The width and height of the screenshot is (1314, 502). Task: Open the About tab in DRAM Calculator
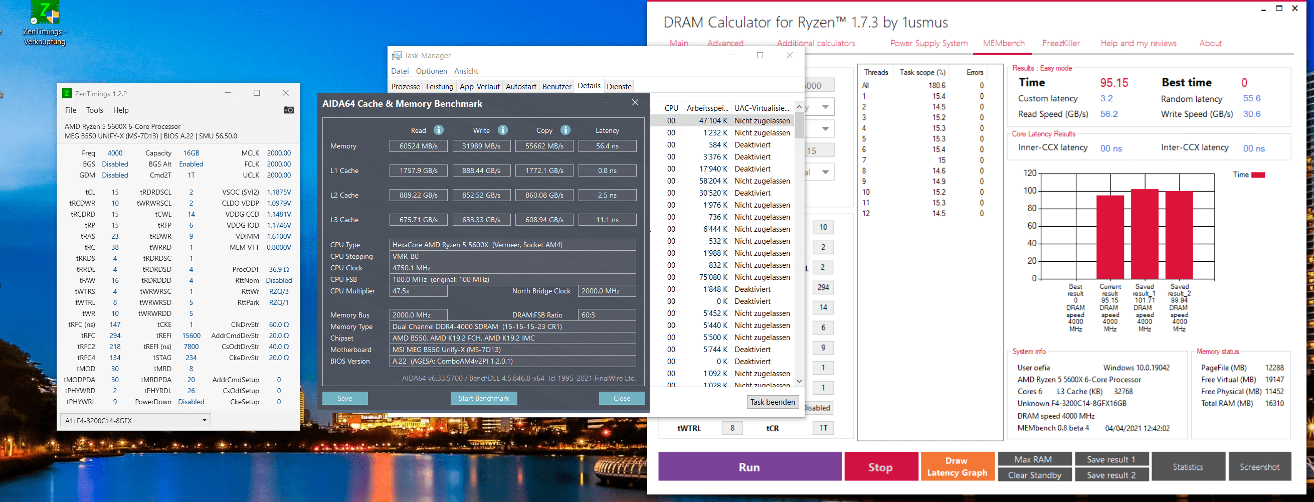tap(1210, 43)
